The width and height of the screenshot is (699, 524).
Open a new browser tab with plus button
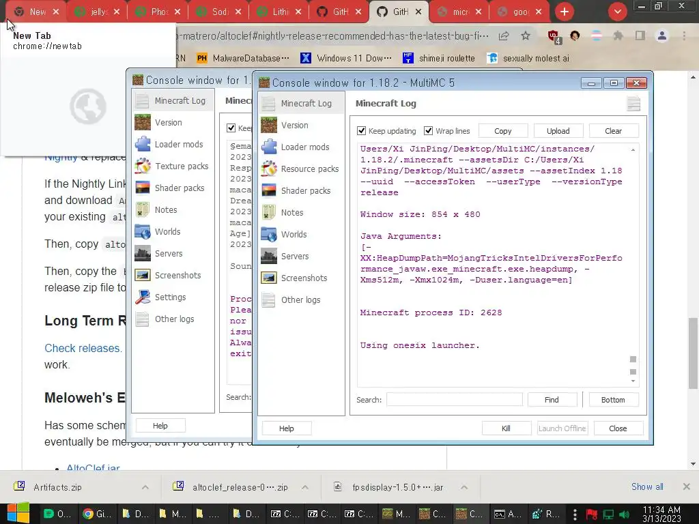[565, 12]
